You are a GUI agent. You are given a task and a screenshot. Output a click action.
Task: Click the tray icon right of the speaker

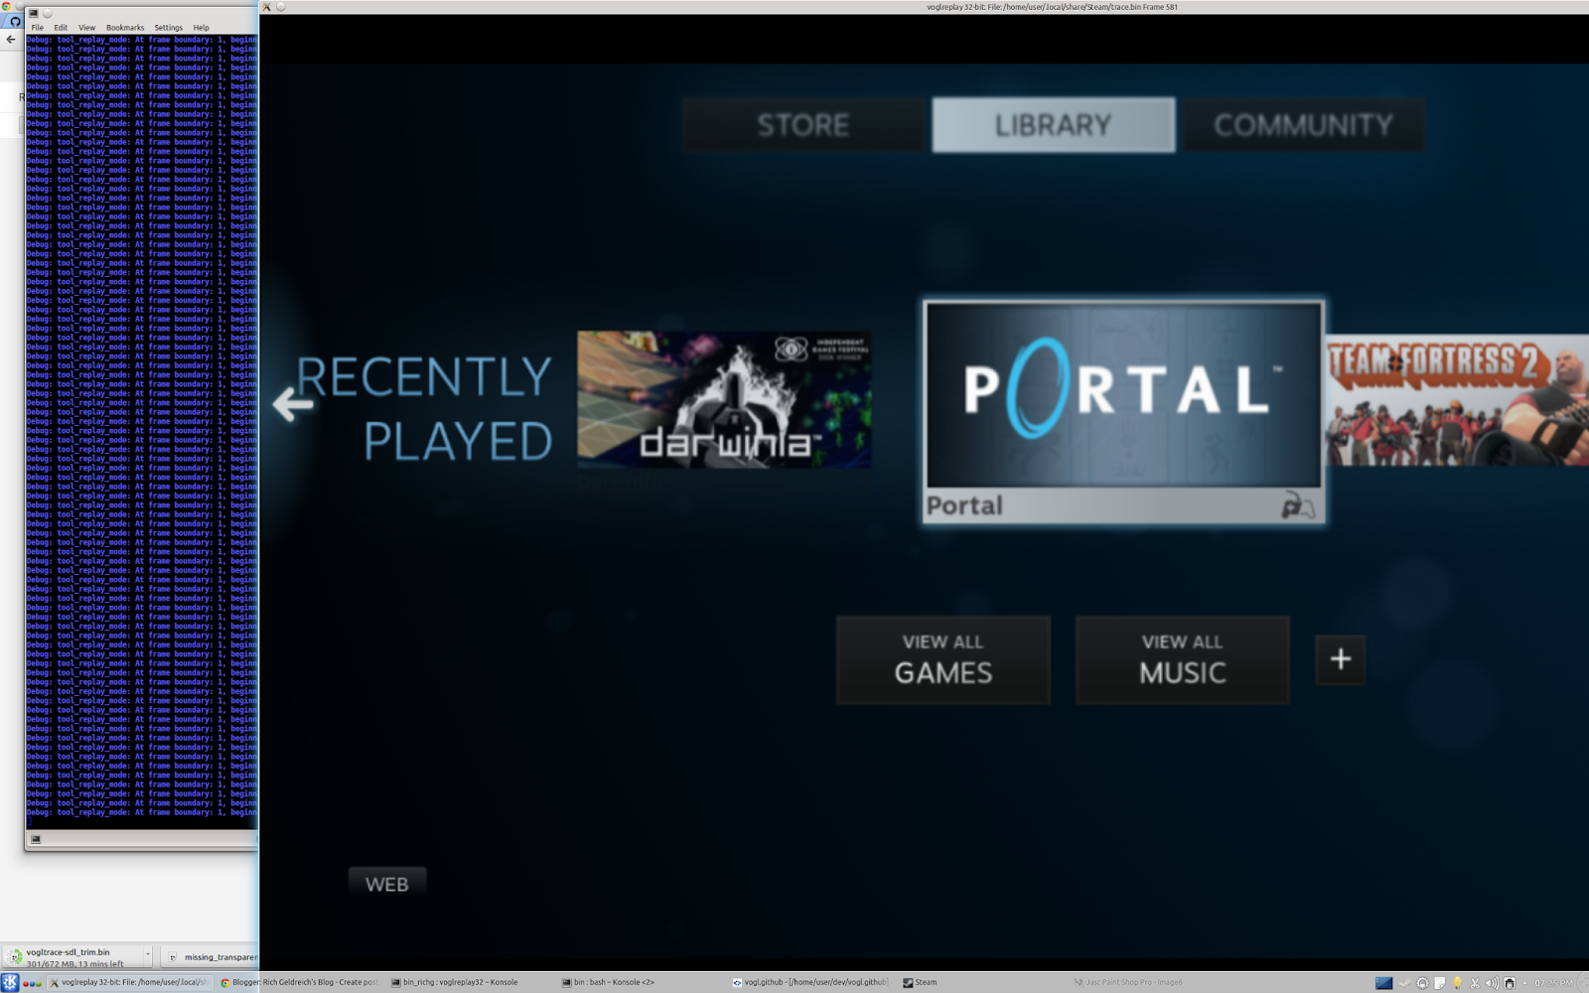(1510, 983)
